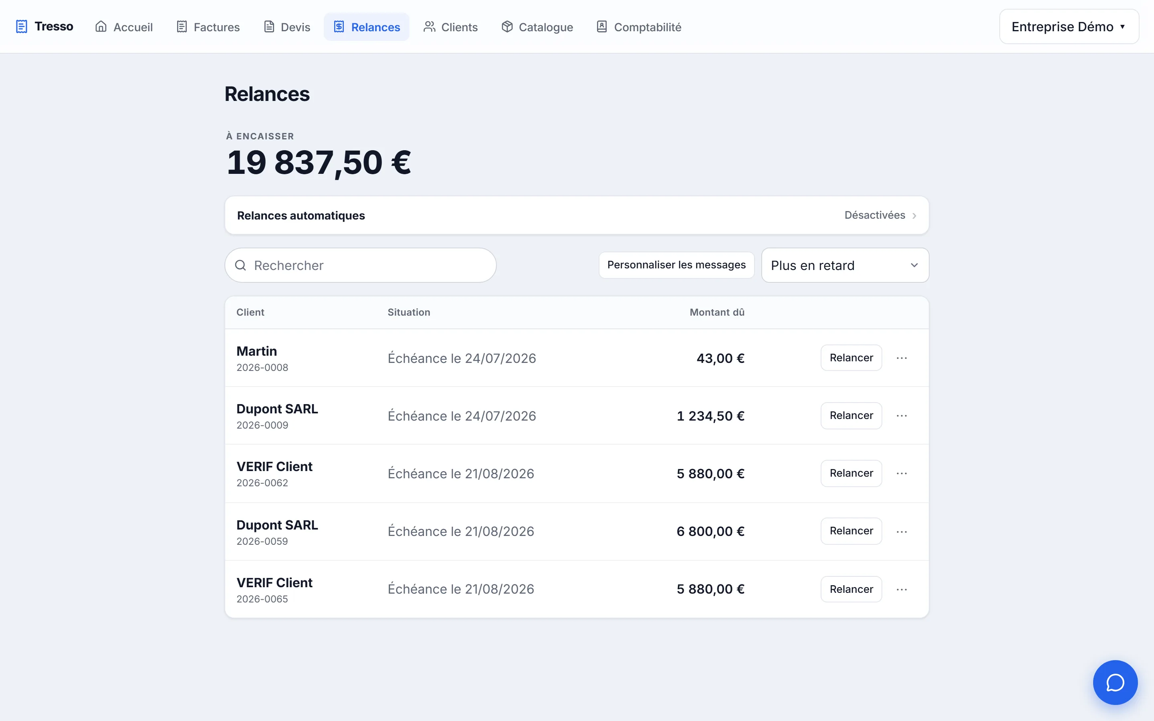Image resolution: width=1154 pixels, height=721 pixels.
Task: Click Relancer for Dupont SARL 2026-0009
Action: (851, 416)
